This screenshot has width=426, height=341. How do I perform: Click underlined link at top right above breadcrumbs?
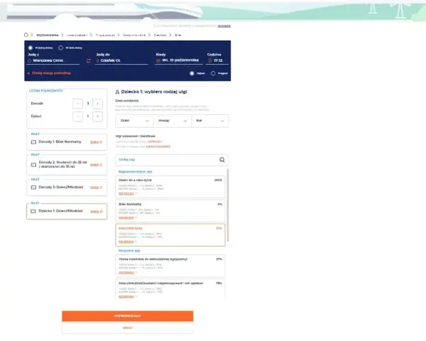[224, 26]
